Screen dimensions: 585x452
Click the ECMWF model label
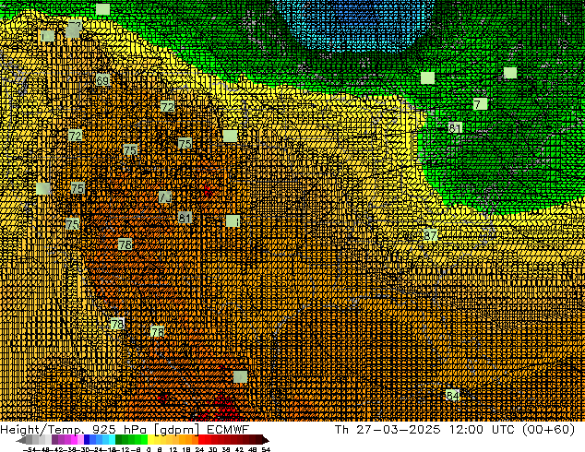pos(228,430)
